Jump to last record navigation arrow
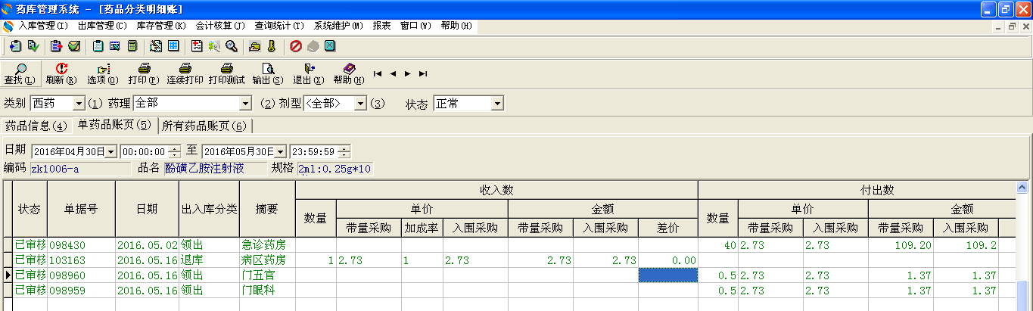The image size is (1033, 311). (422, 73)
